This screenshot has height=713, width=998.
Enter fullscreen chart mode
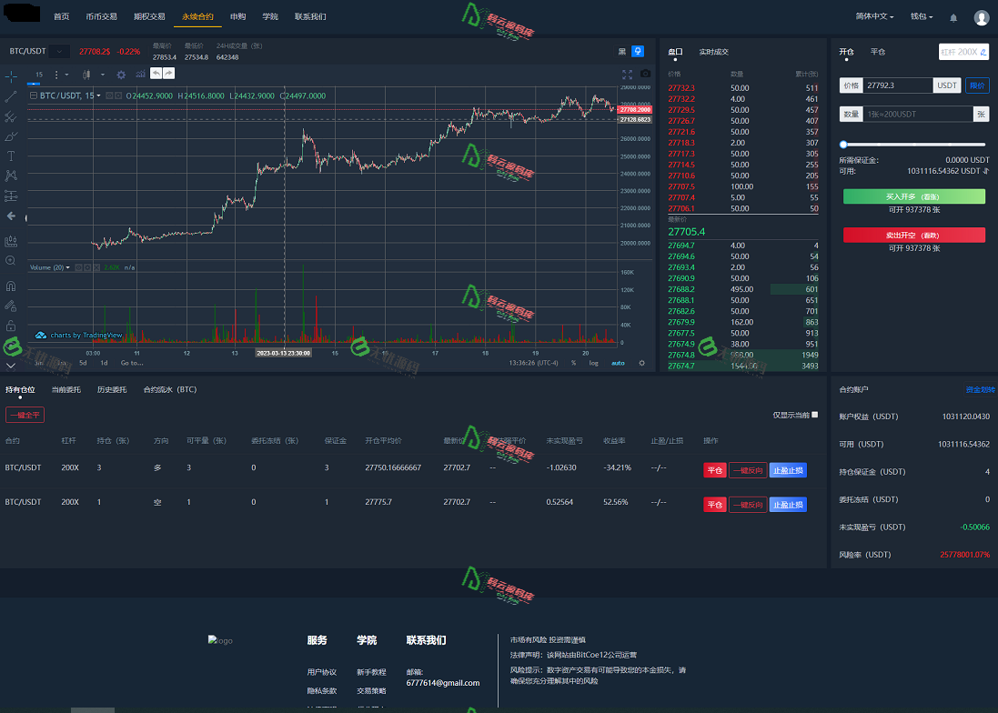click(x=627, y=74)
